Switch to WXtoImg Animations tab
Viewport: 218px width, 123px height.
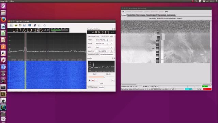tap(171, 15)
